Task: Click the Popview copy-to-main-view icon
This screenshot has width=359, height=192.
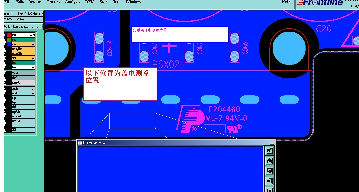Action: pos(270,151)
